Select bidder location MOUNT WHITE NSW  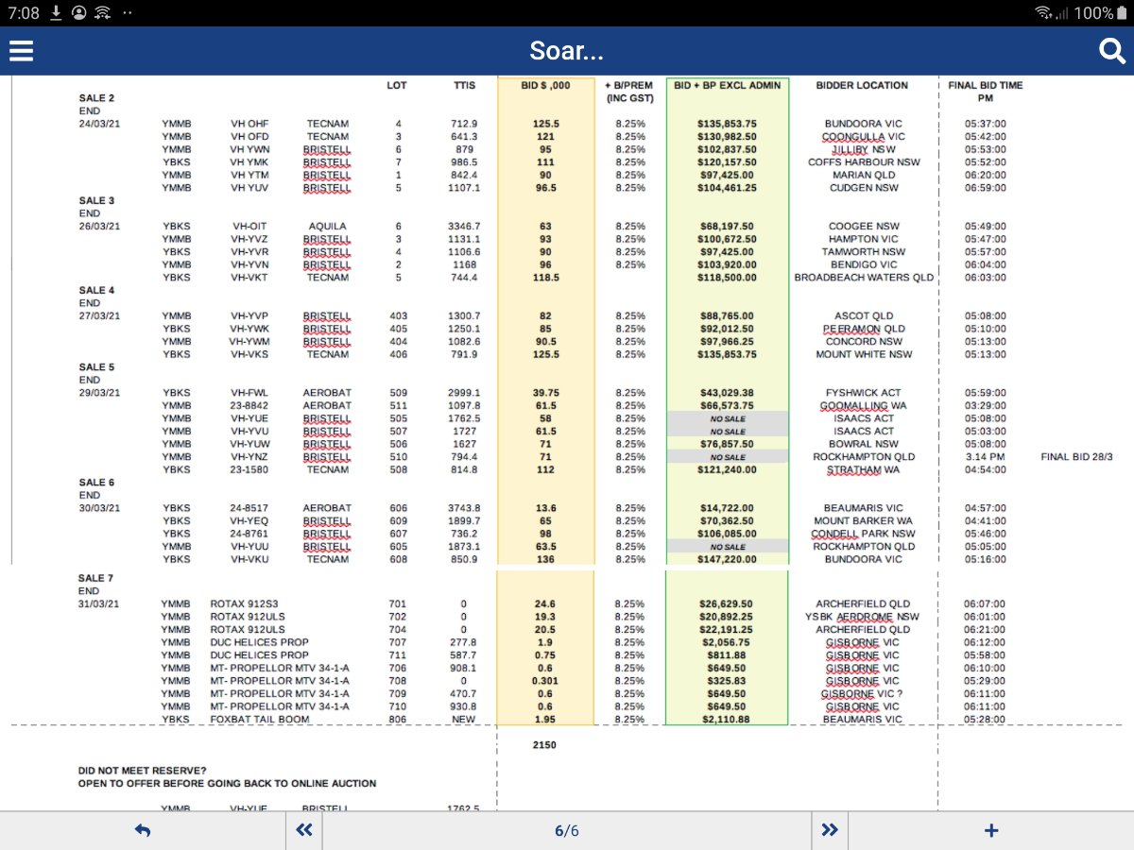pyautogui.click(x=863, y=355)
